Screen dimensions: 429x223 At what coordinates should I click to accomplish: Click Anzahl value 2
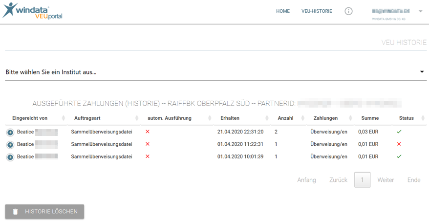276,132
